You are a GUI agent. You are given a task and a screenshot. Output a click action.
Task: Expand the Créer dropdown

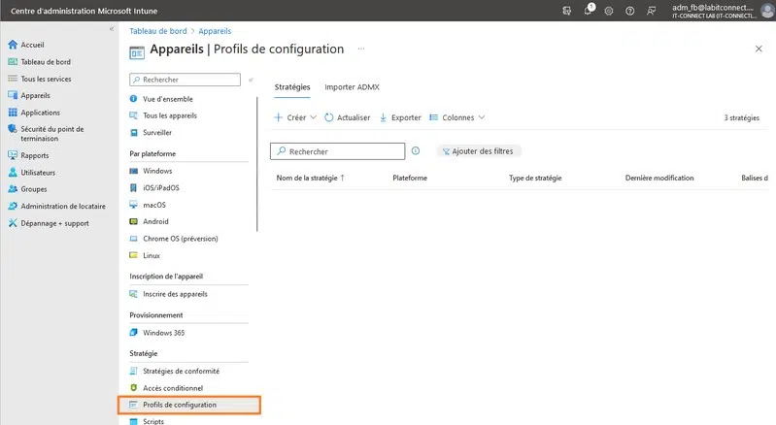(x=295, y=117)
